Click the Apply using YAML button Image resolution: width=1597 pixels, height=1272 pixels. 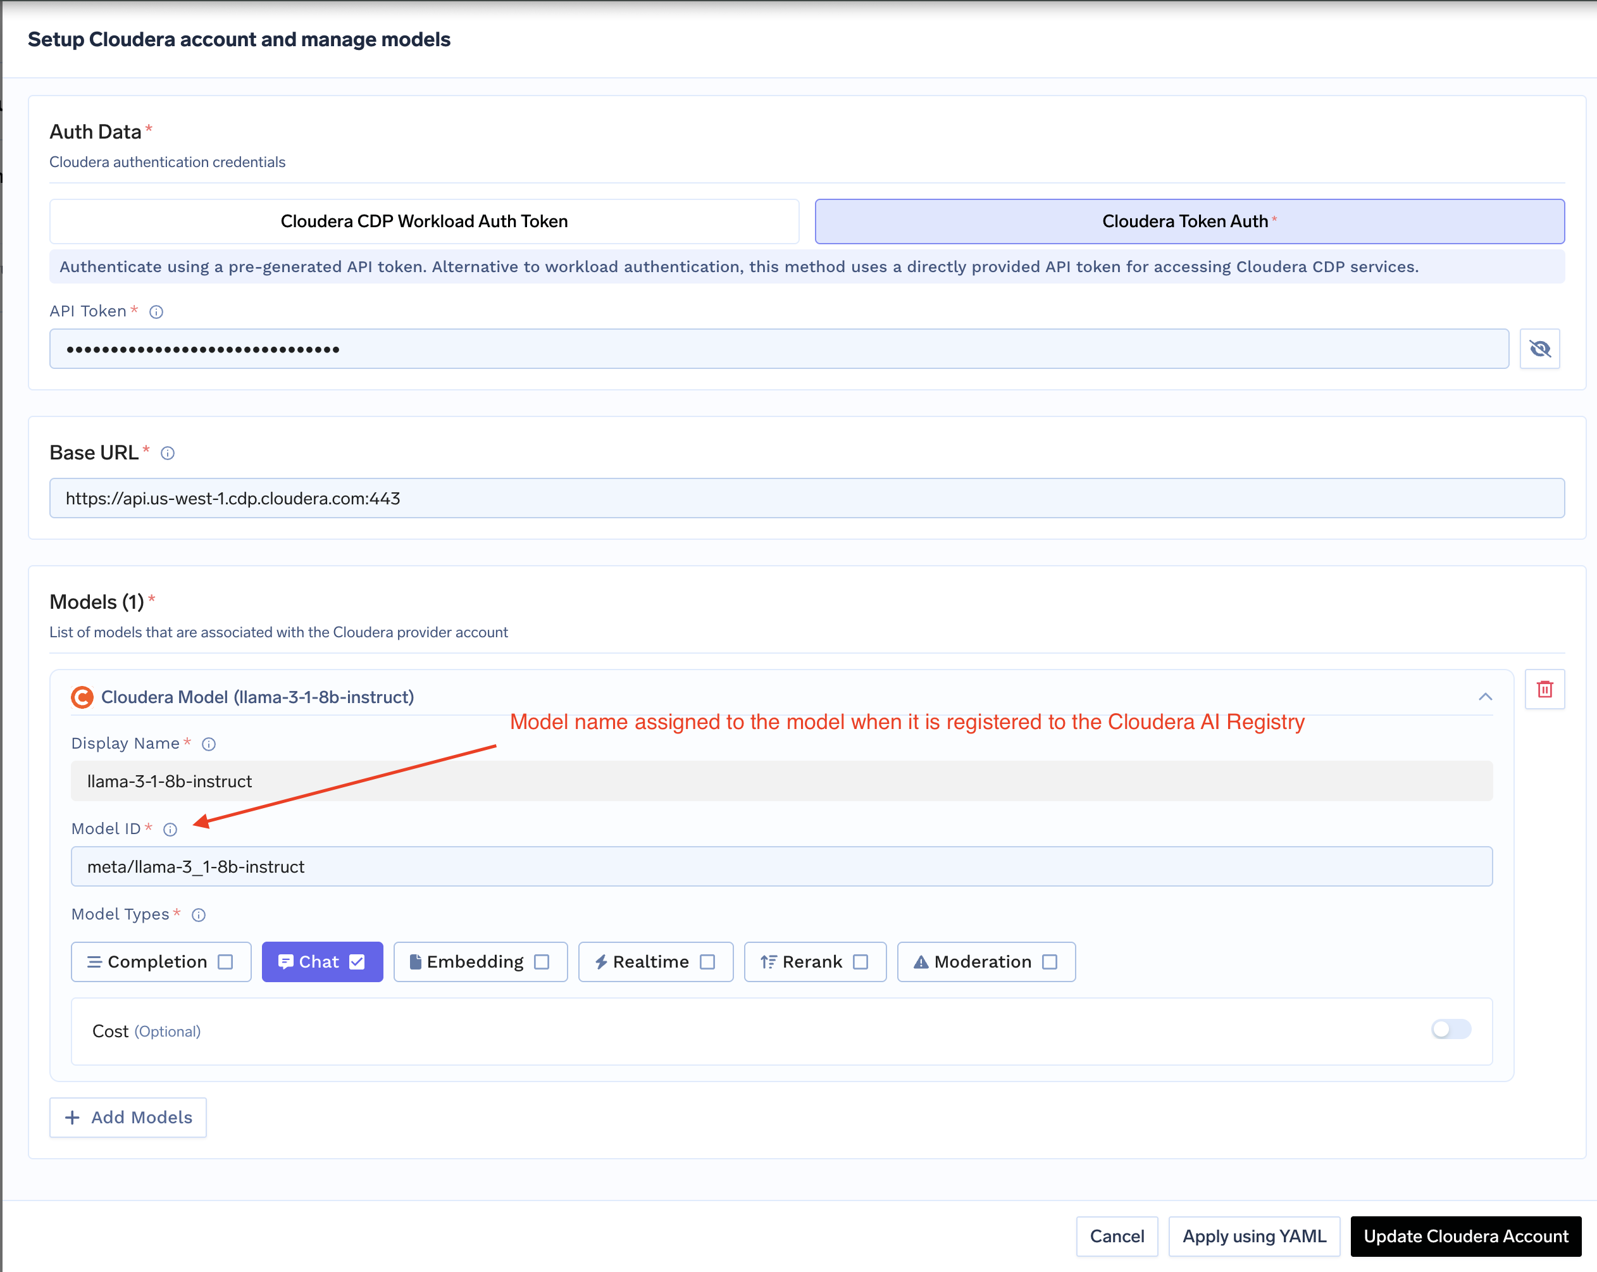[x=1254, y=1236]
